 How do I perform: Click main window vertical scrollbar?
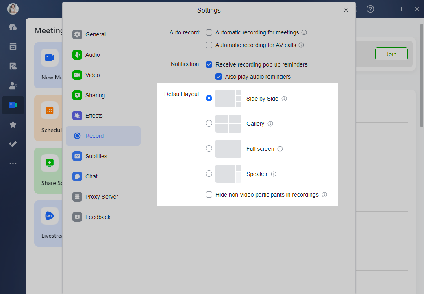(x=422, y=75)
